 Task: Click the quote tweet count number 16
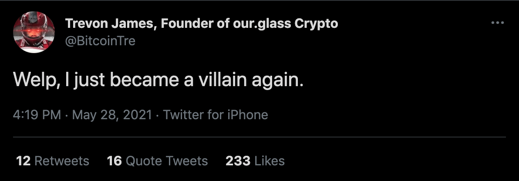pyautogui.click(x=114, y=161)
